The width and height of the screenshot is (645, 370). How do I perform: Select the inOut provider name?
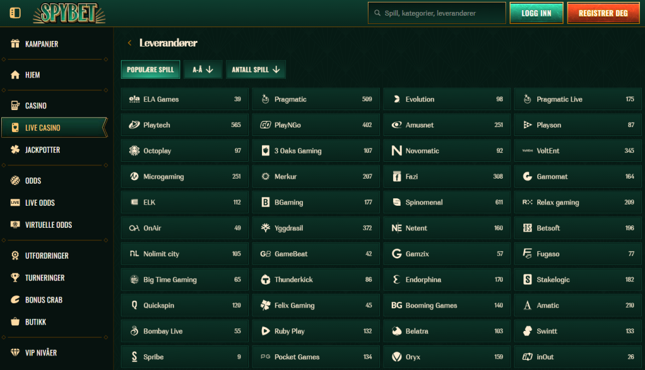click(x=545, y=357)
